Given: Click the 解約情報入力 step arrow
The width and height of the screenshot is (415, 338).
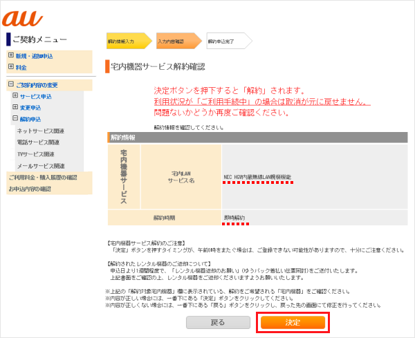Looking at the screenshot, I should tap(127, 41).
